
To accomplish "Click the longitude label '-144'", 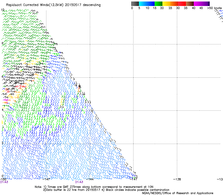I will [x=90, y=179].
